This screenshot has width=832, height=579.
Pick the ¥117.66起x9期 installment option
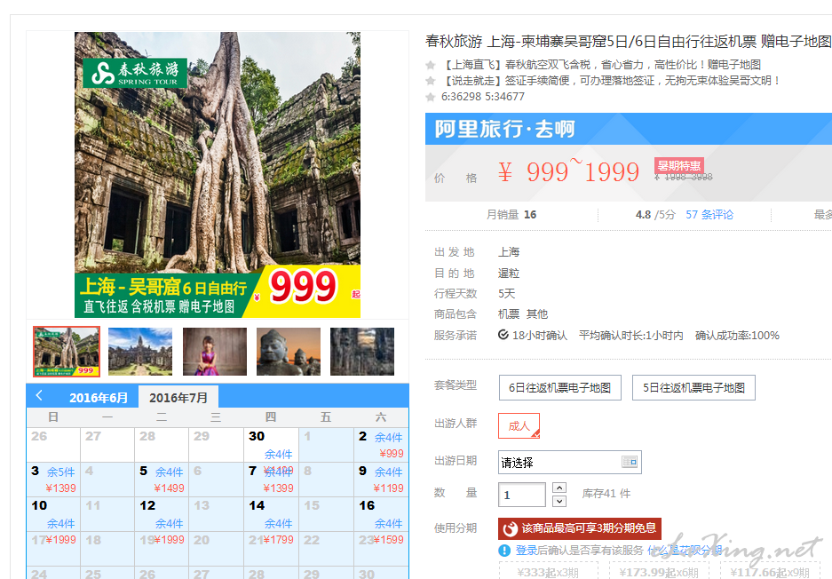click(770, 572)
